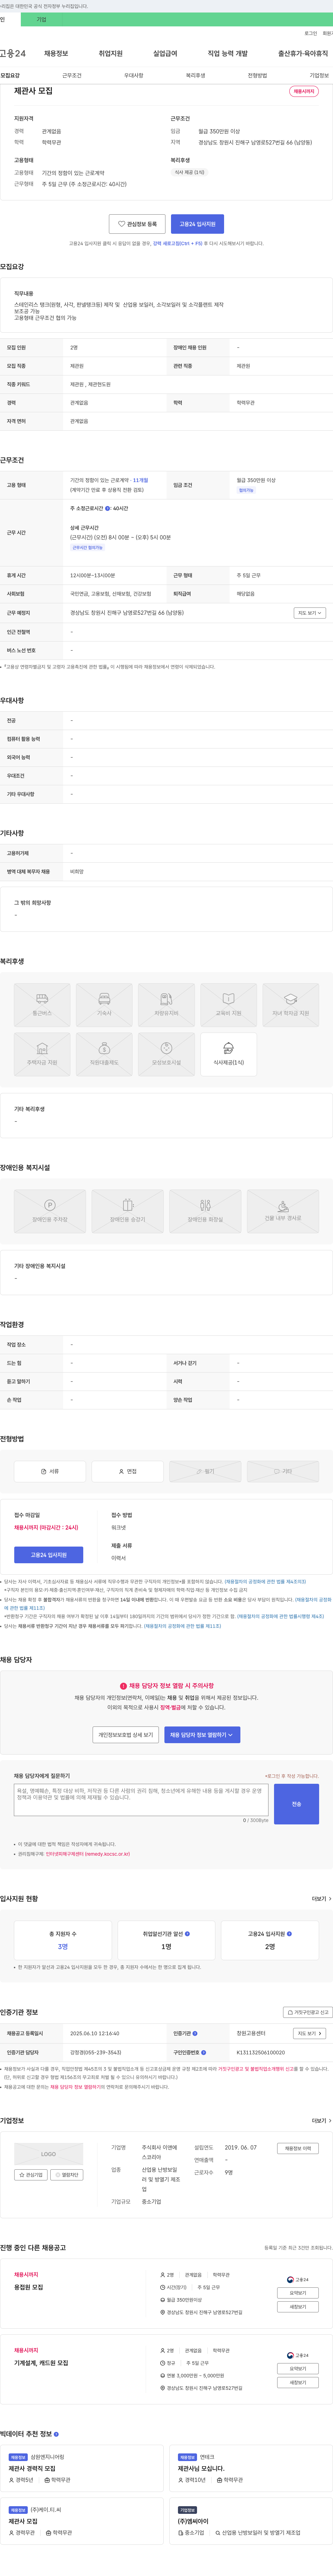
Task: Click 요약보기 for 용접원 모집
Action: coord(298,2293)
